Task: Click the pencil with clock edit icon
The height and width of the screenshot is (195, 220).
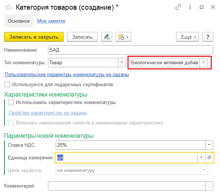Action: point(107,37)
